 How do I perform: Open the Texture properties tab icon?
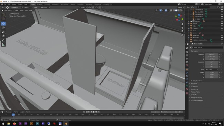(187, 93)
